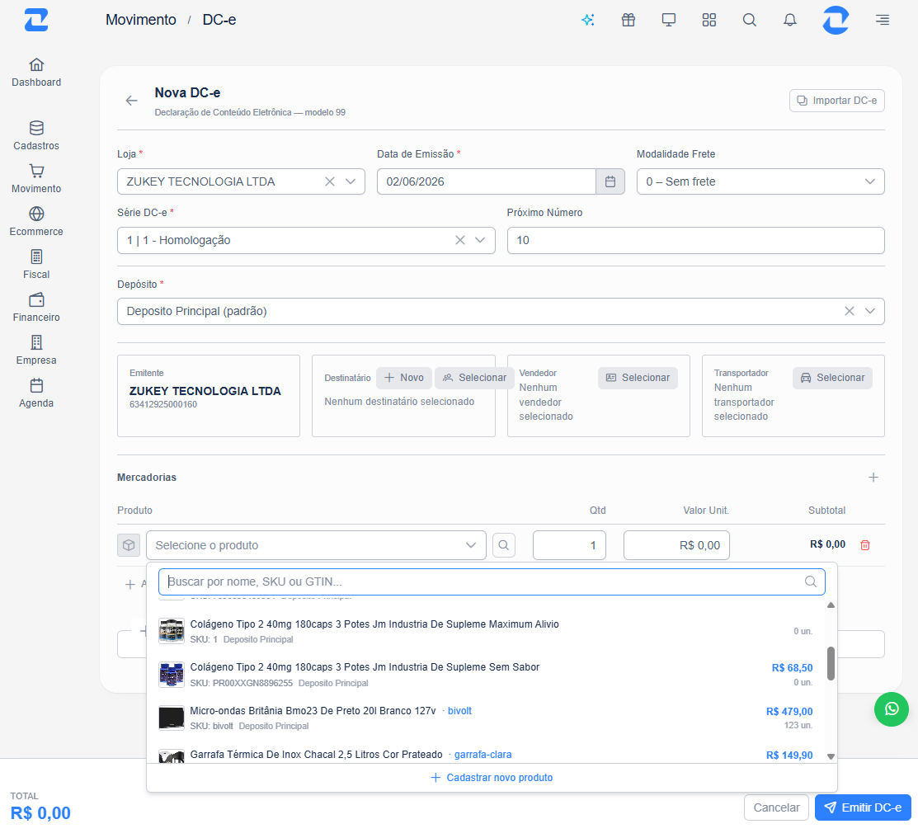The image size is (918, 838).
Task: Open the Modalidade Frete dropdown
Action: point(760,181)
